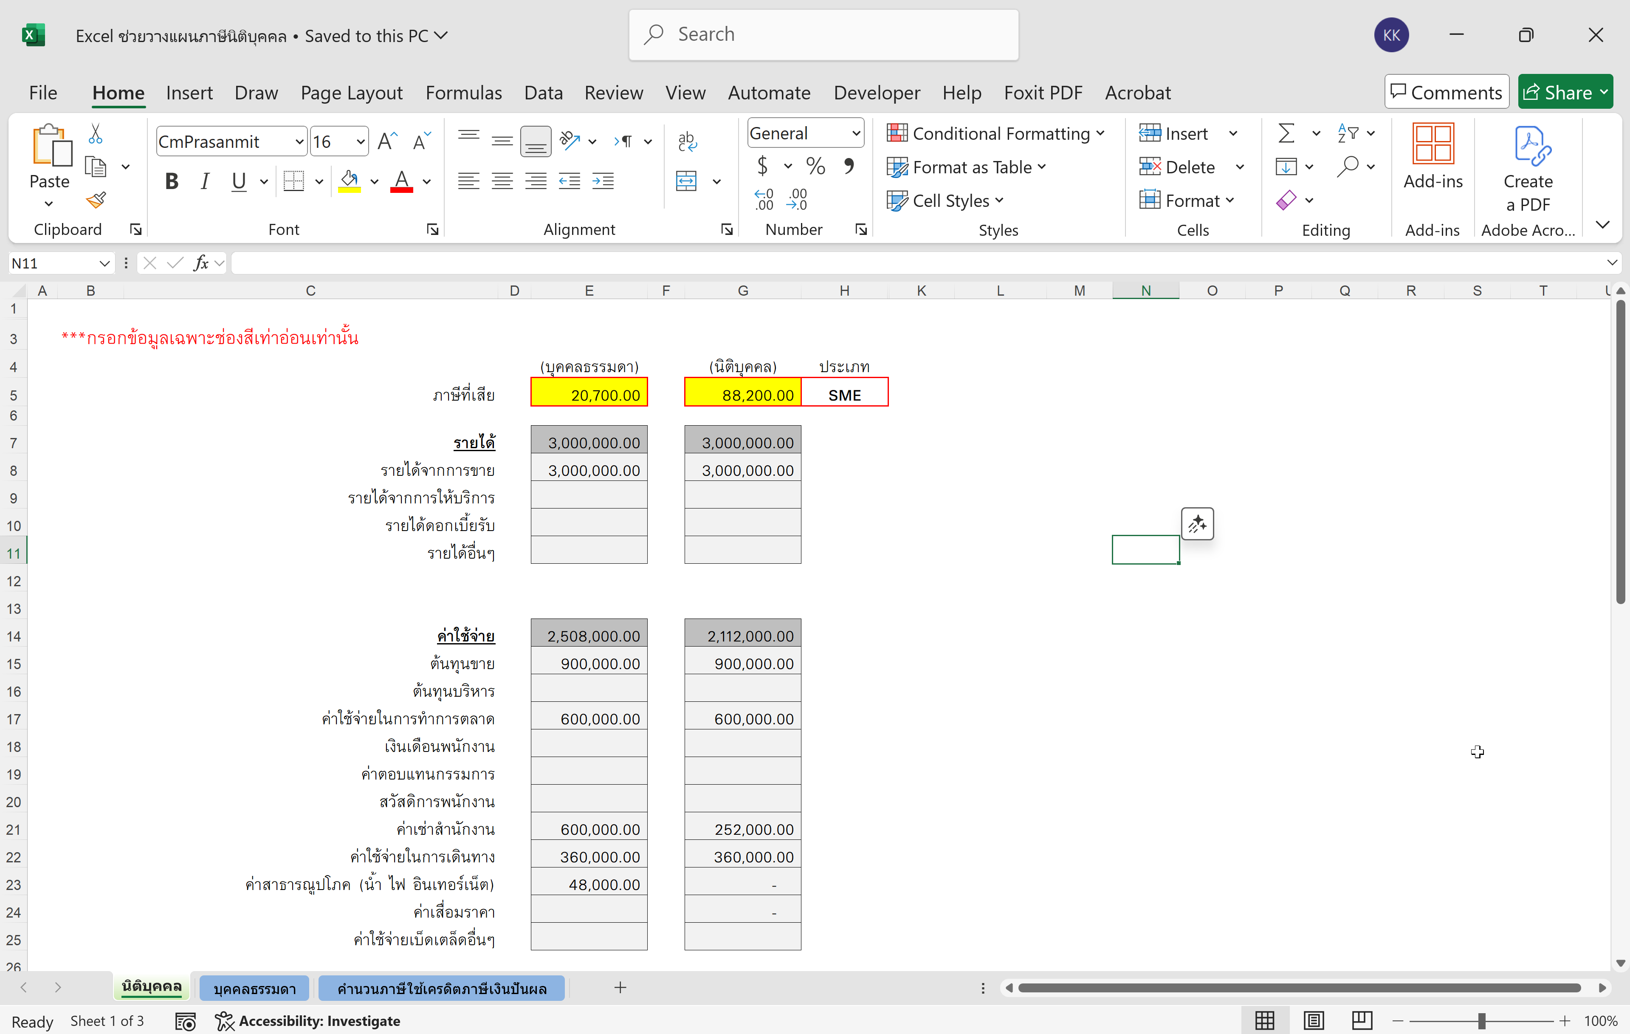Image resolution: width=1630 pixels, height=1034 pixels.
Task: Switch to Page Layout view
Action: click(x=1313, y=1020)
